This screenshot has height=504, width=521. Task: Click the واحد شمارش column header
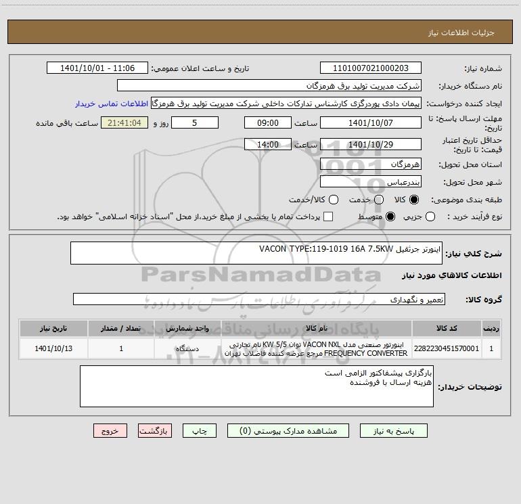point(187,329)
